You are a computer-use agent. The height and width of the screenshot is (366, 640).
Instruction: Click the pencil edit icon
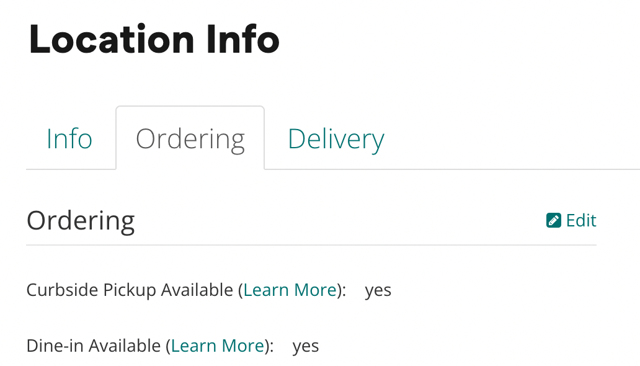coord(554,220)
